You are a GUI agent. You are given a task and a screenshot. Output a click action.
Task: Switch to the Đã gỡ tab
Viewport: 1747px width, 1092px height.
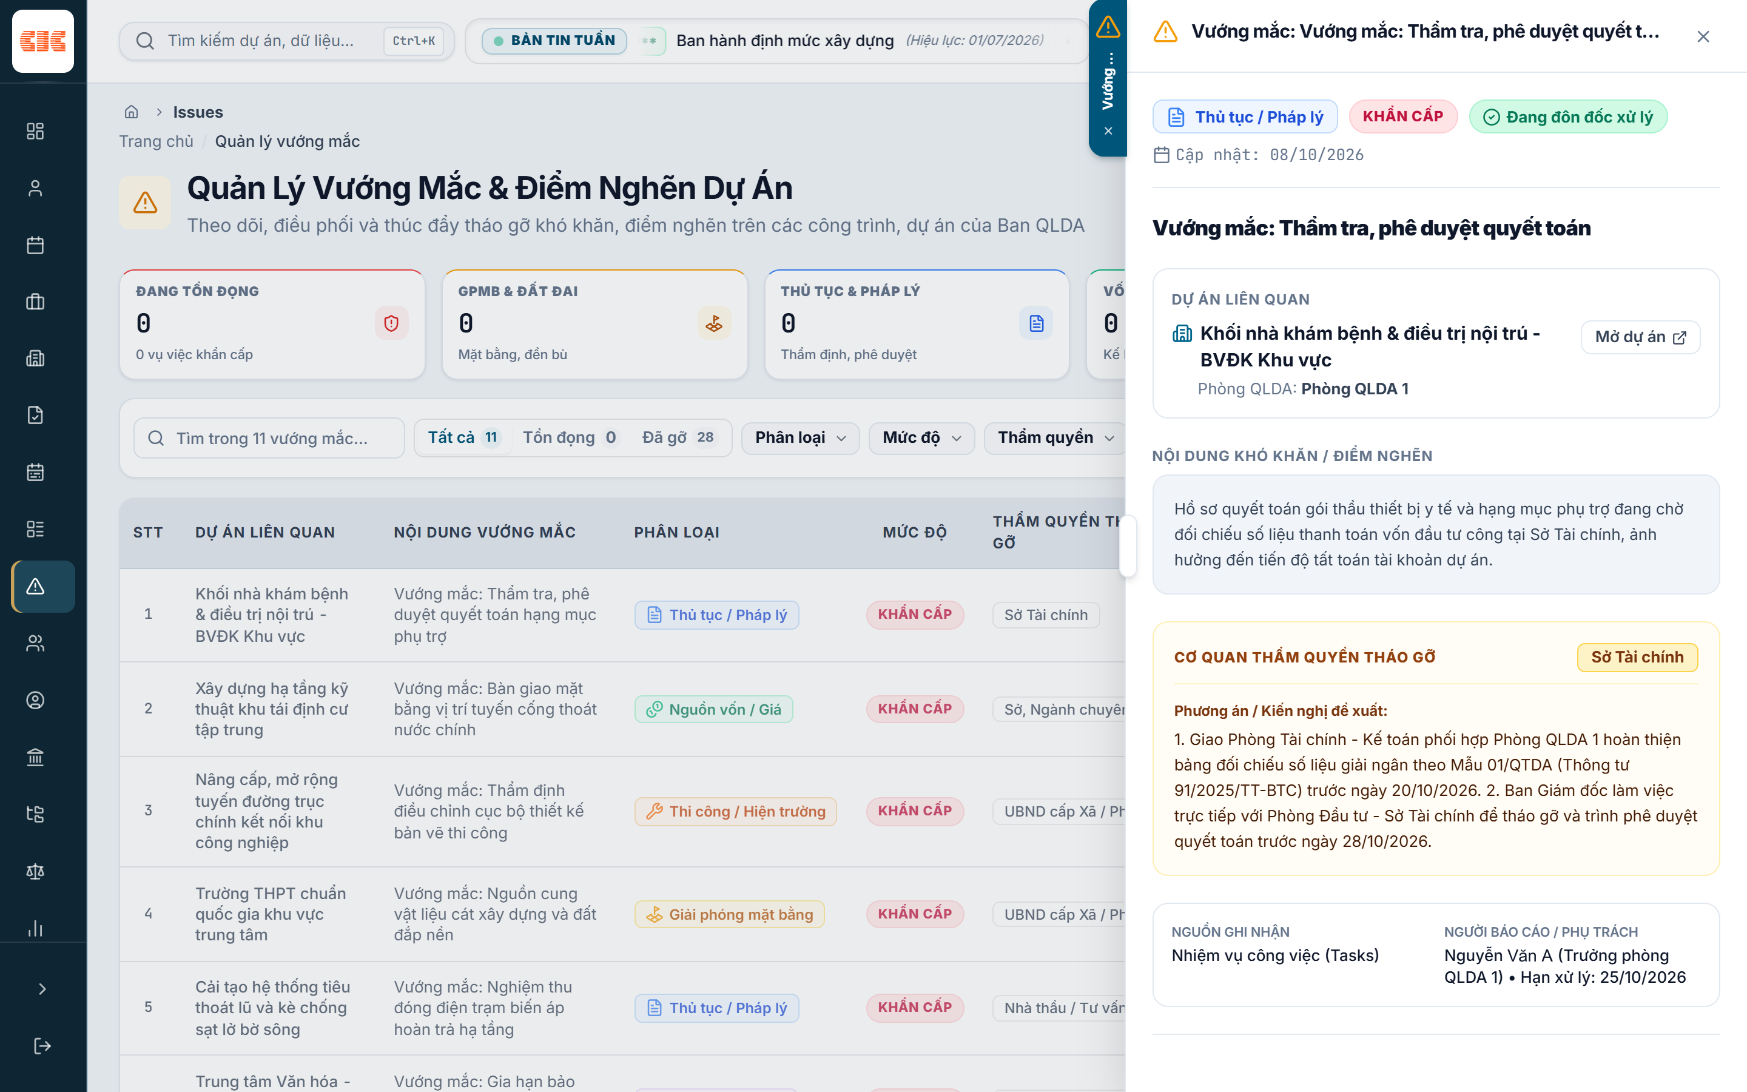click(x=679, y=437)
